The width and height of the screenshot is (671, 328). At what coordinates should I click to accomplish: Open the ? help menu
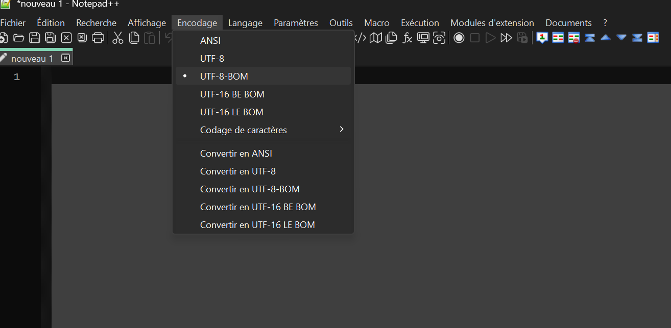[605, 23]
